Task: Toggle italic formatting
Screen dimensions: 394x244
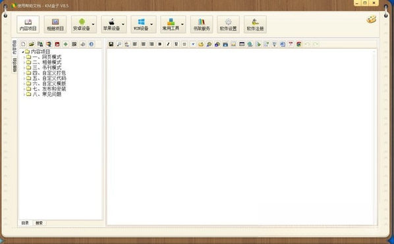Action: [x=168, y=44]
